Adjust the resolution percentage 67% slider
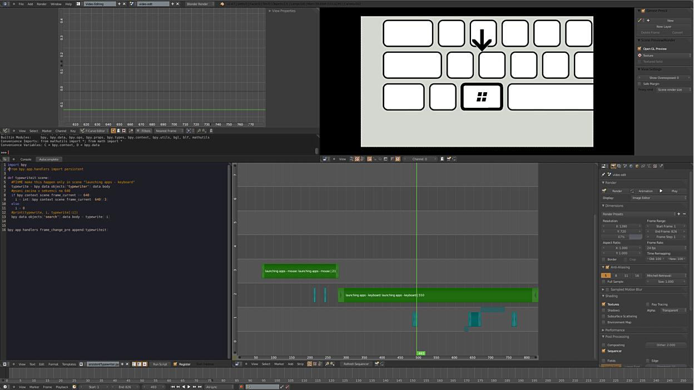This screenshot has height=390, width=694. pyautogui.click(x=621, y=237)
